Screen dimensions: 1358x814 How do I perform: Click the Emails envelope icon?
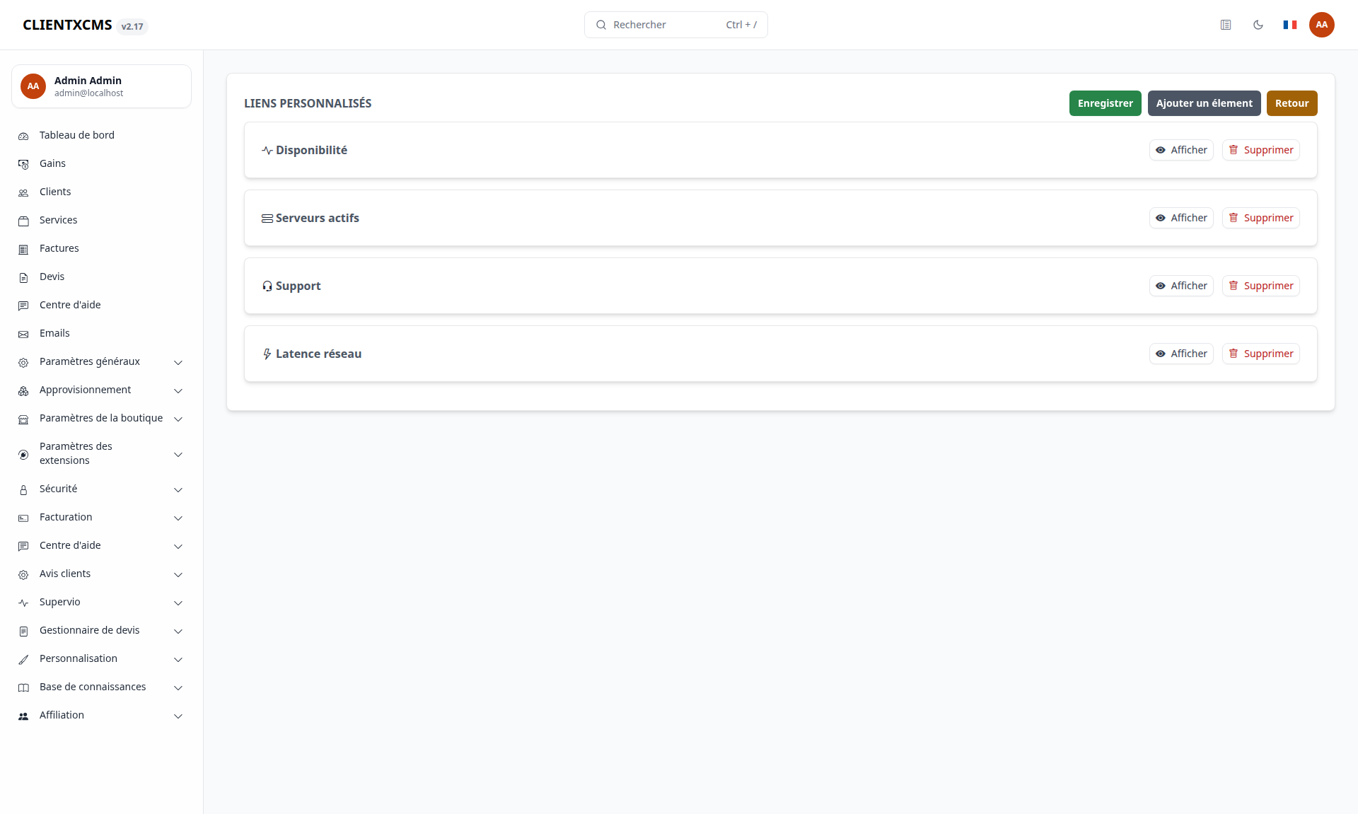tap(23, 334)
